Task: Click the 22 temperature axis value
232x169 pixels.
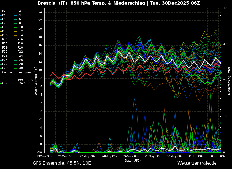Action: tap(40, 20)
